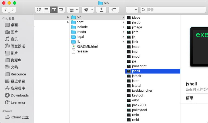Select the jmods folder
This screenshot has width=208, height=123.
click(81, 32)
